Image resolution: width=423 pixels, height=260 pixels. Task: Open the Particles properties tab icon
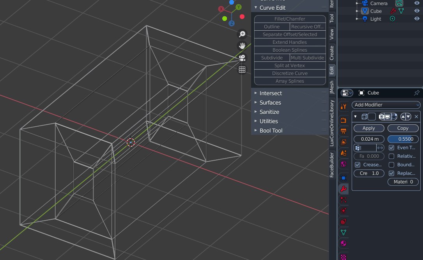(x=343, y=200)
